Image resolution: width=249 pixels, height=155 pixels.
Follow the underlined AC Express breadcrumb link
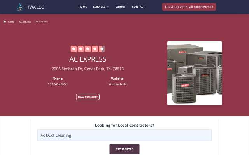click(25, 22)
